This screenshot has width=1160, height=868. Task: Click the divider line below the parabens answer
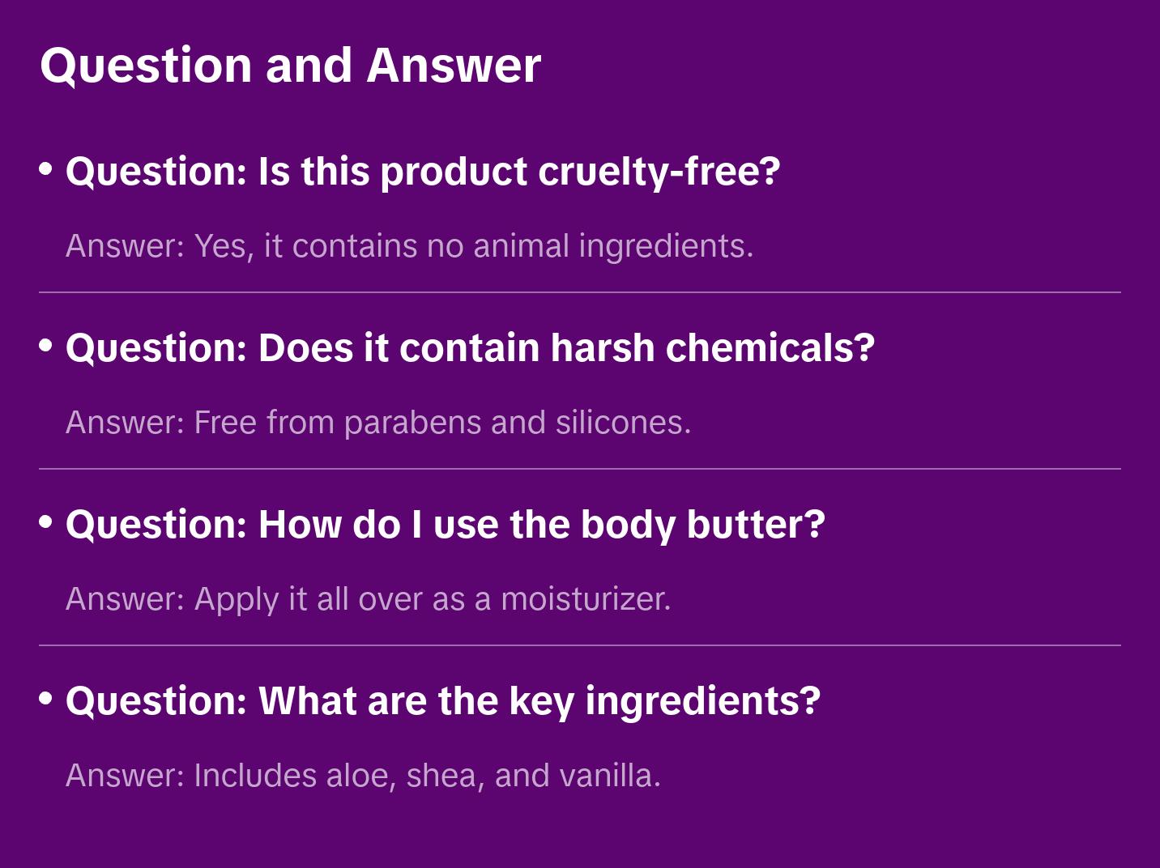[x=580, y=469]
